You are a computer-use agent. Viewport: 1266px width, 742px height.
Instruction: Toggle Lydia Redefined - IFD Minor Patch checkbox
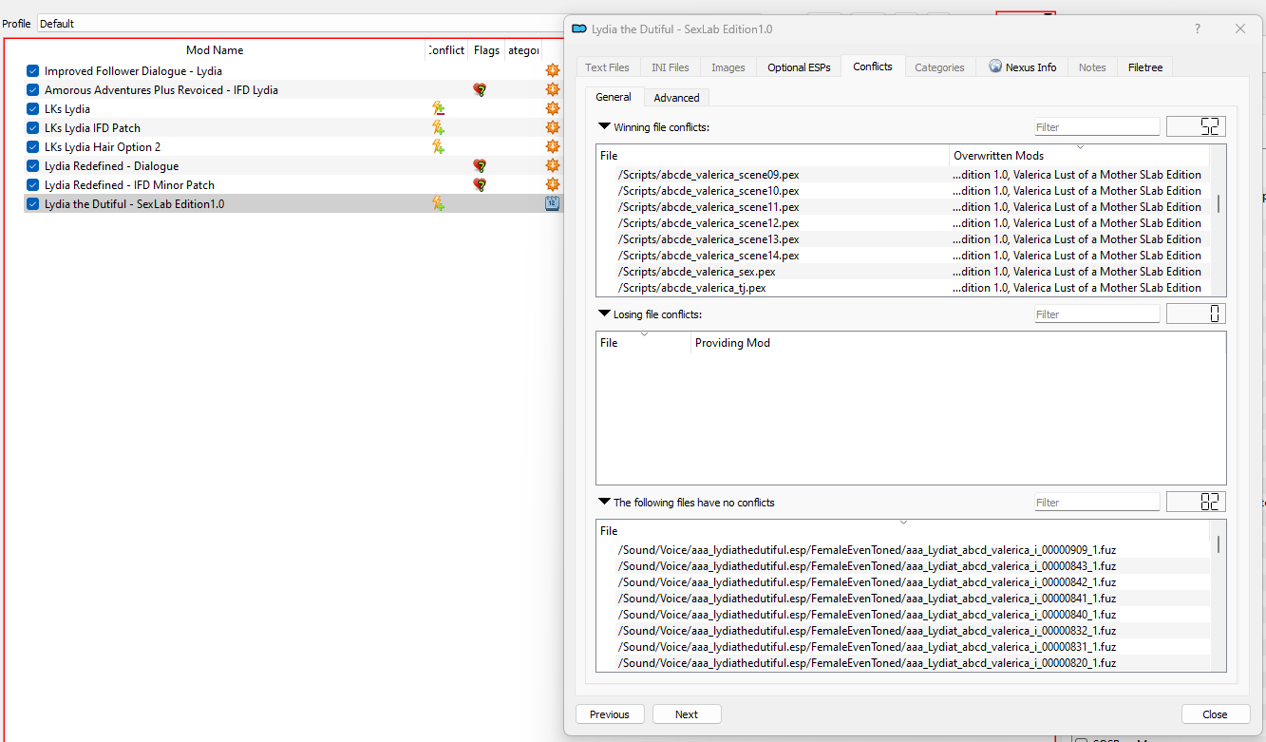coord(32,185)
